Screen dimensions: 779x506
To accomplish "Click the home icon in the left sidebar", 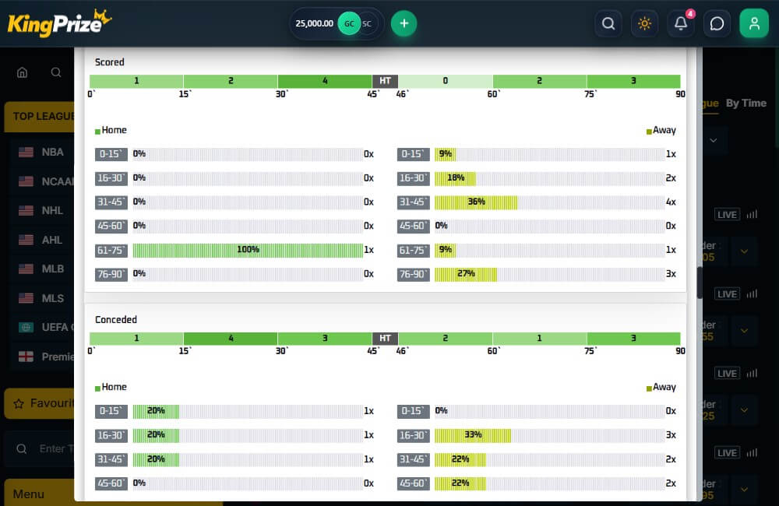I will (22, 72).
